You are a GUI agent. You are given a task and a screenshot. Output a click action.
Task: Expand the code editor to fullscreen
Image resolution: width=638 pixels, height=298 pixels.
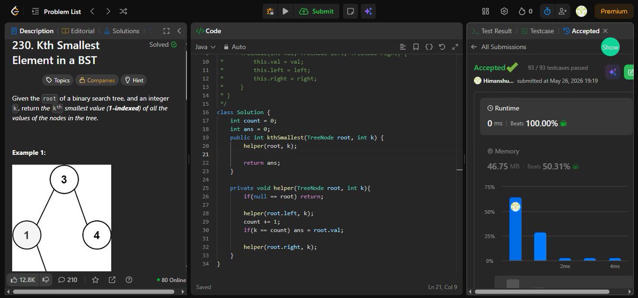[455, 47]
